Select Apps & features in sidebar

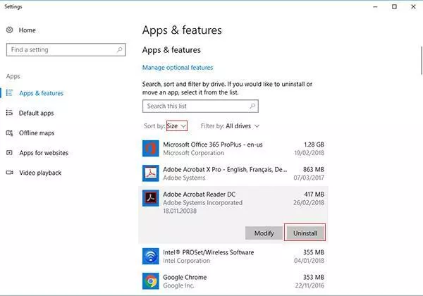42,93
